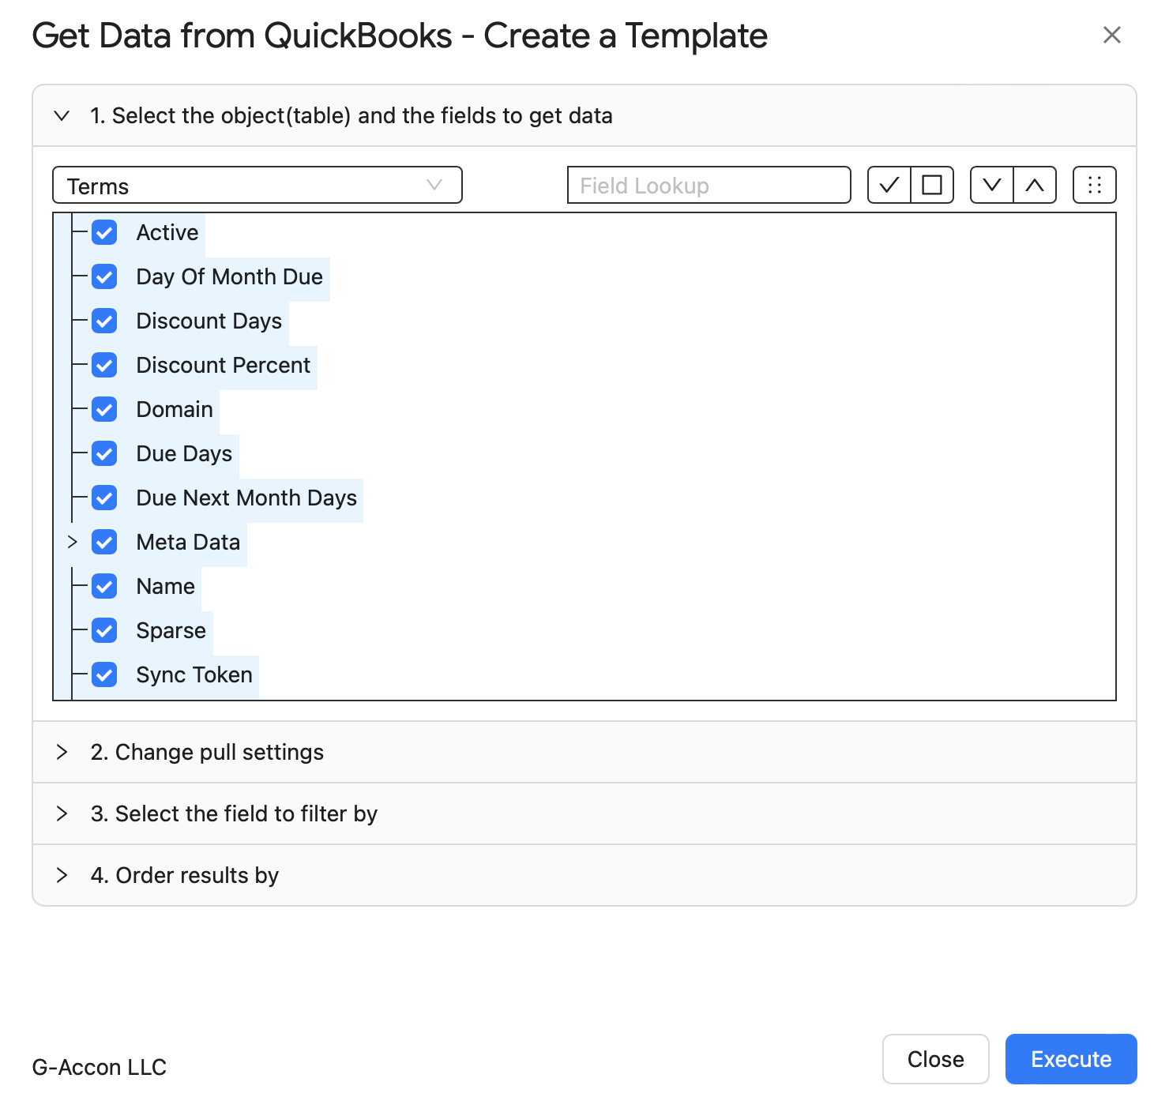Click the collapse-all up chevron icon
The width and height of the screenshot is (1169, 1112).
(1035, 185)
